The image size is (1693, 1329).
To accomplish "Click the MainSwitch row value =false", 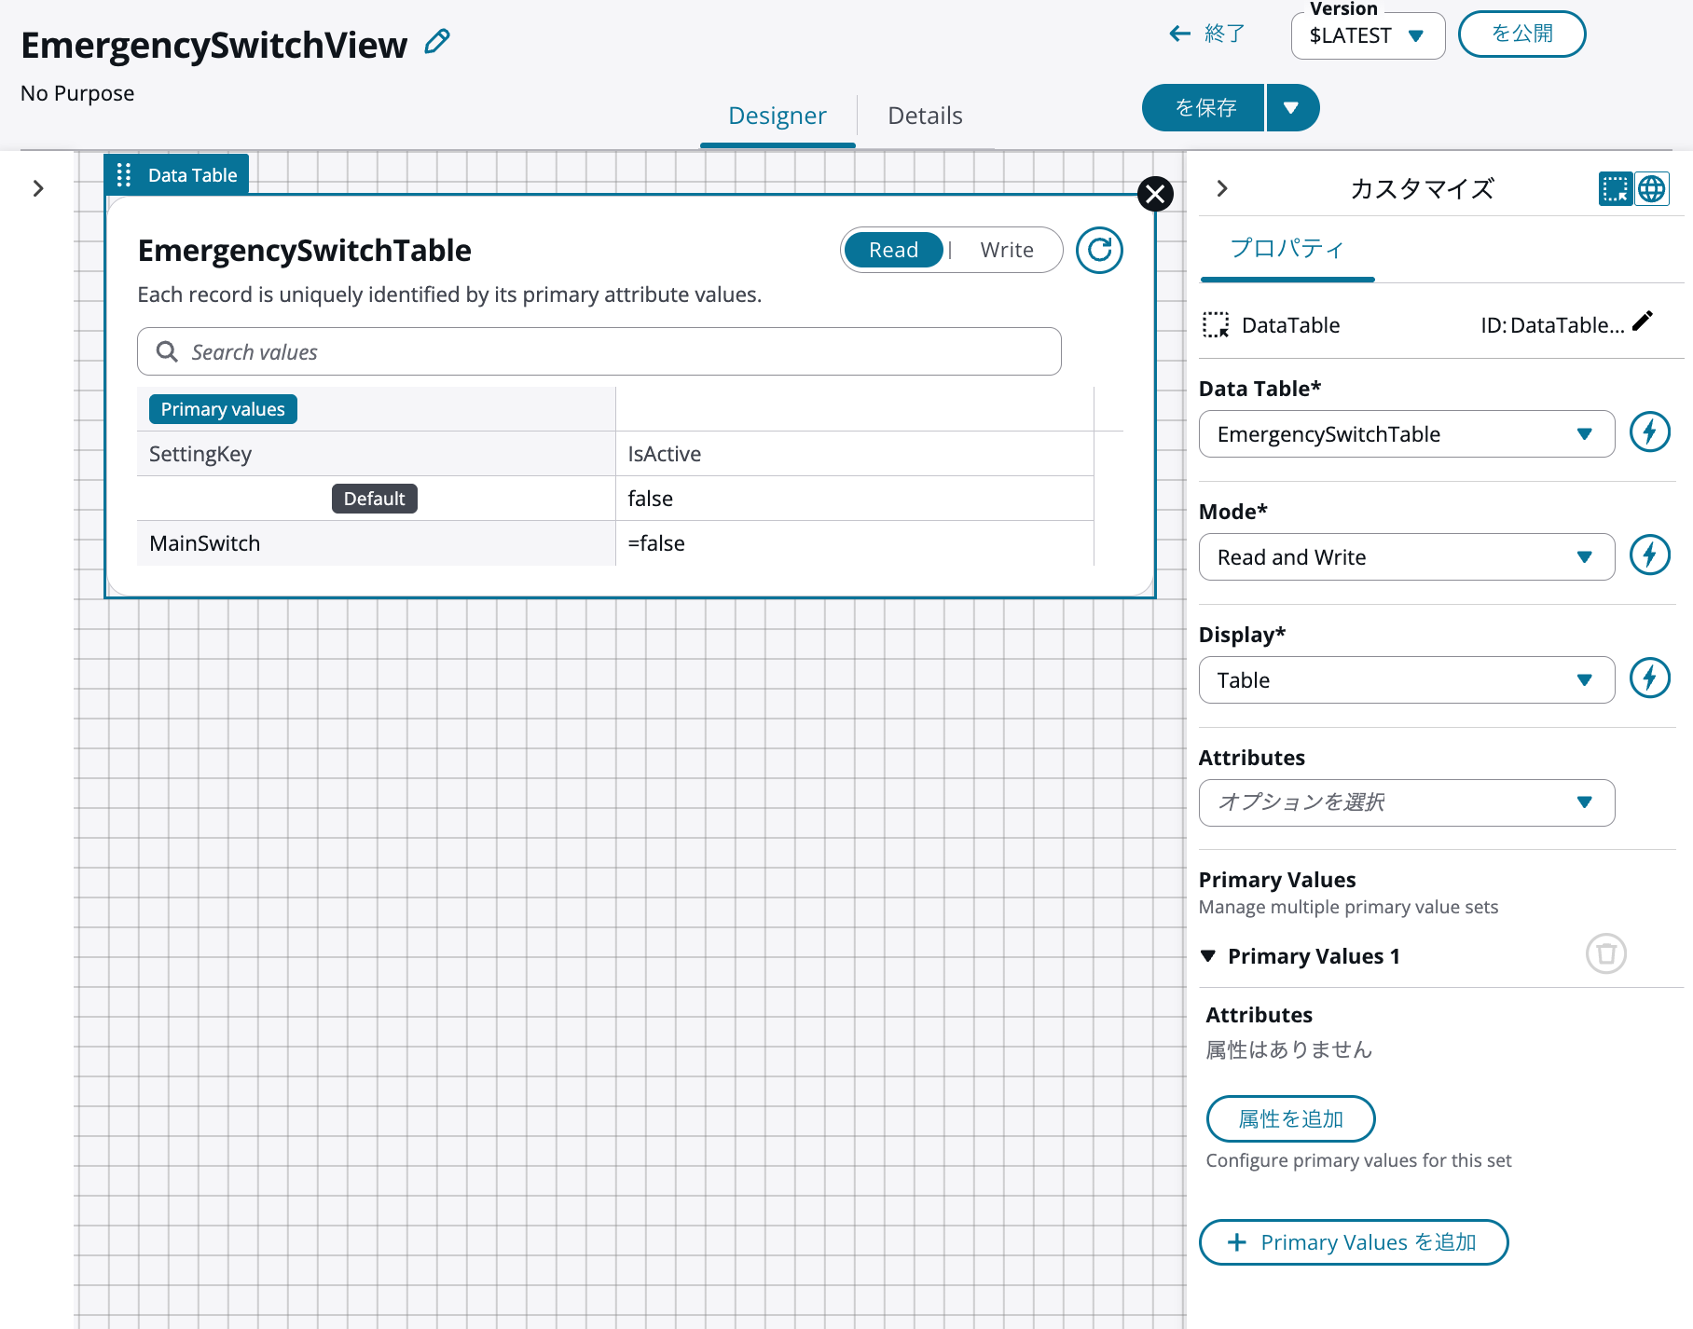I will [x=656, y=543].
